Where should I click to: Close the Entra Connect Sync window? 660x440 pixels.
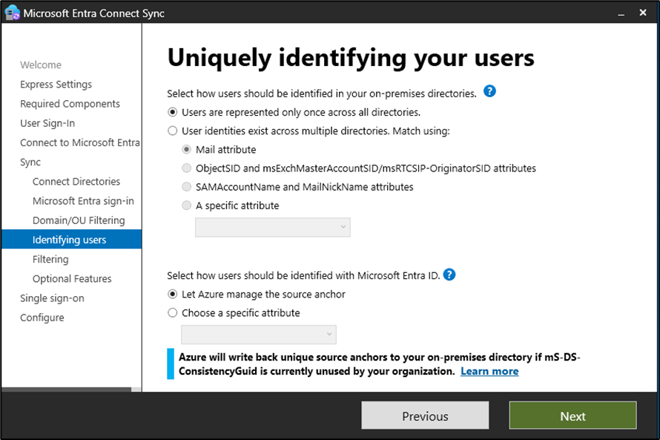click(642, 13)
